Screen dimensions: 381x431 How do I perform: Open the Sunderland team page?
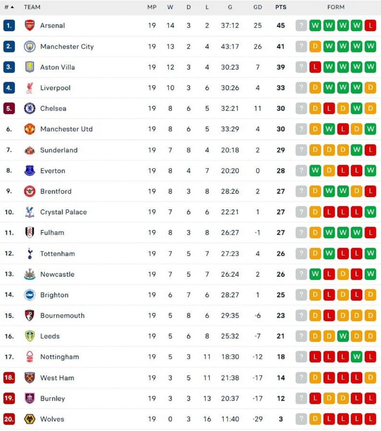point(59,150)
